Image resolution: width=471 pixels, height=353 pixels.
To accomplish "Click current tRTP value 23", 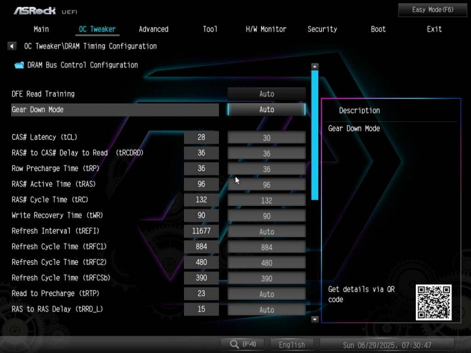I will [x=201, y=294].
